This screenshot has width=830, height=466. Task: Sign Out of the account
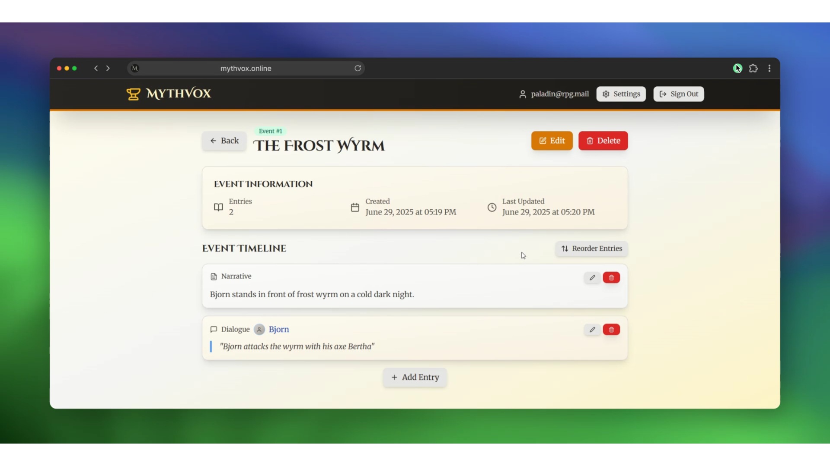tap(678, 94)
